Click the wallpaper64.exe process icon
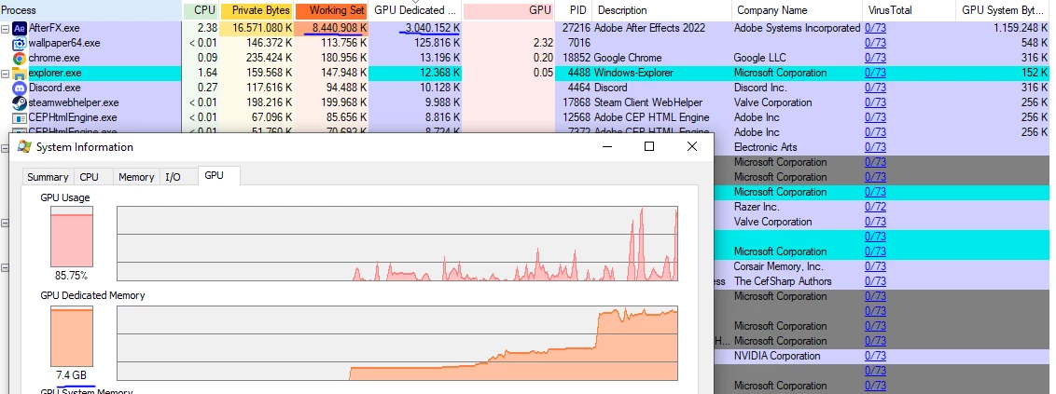 [x=20, y=43]
